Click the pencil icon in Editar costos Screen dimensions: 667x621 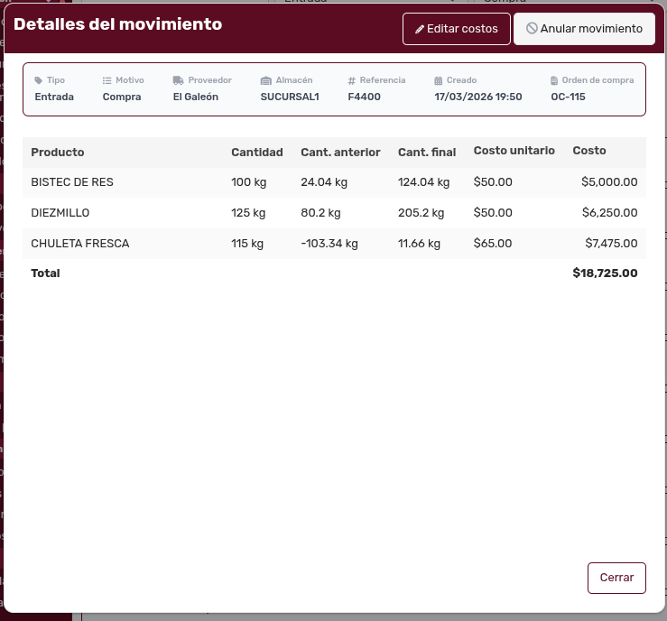point(419,29)
